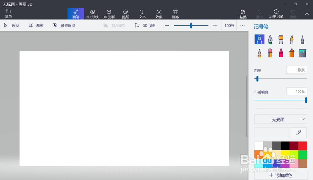Open the 贴纸 stickers tab
This screenshot has width=313, height=180.
tap(126, 14)
